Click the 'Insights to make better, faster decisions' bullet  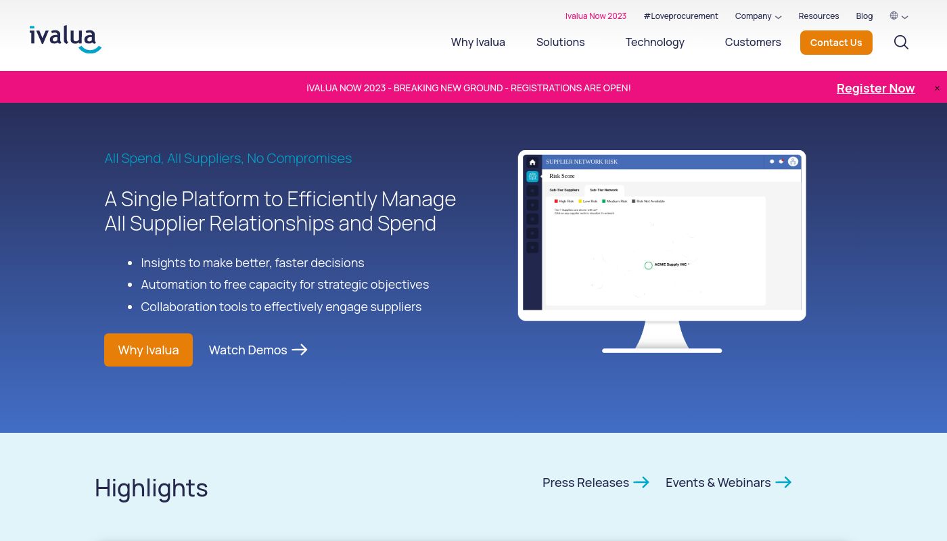[252, 262]
